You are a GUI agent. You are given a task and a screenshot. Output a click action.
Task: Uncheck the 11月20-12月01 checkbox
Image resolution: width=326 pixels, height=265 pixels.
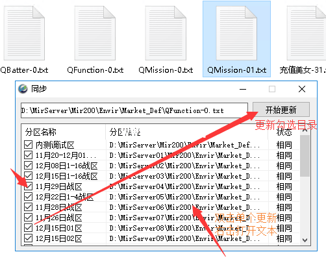29,155
